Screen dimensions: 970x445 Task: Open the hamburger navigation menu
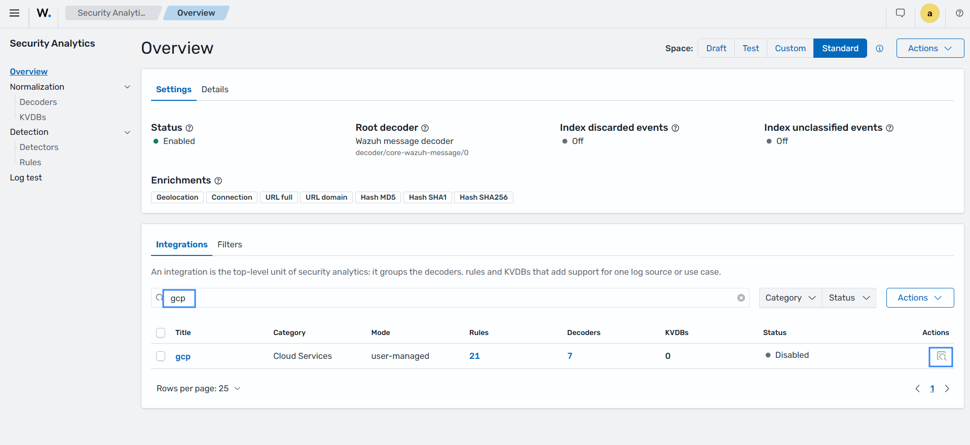click(x=15, y=13)
